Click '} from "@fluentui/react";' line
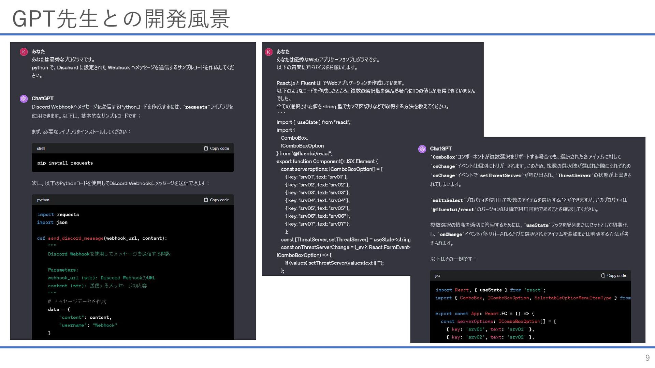655x368 pixels. point(304,154)
